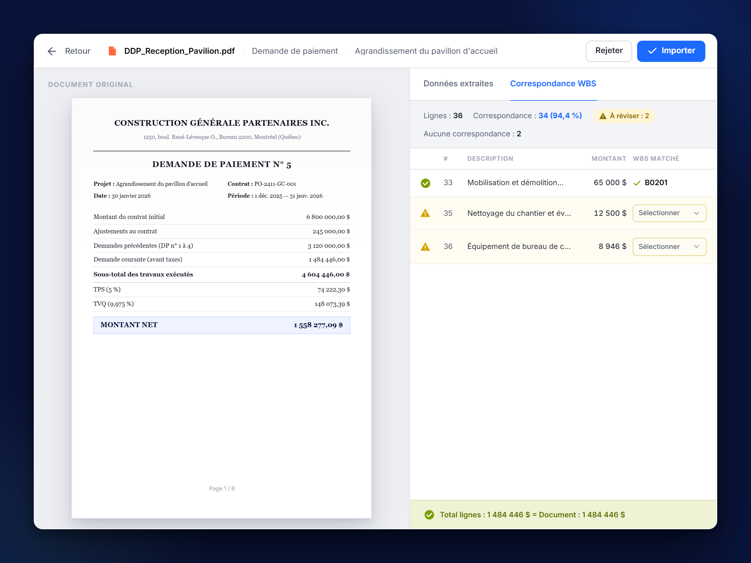751x563 pixels.
Task: Click the B0201 WBS code
Action: [x=656, y=183]
